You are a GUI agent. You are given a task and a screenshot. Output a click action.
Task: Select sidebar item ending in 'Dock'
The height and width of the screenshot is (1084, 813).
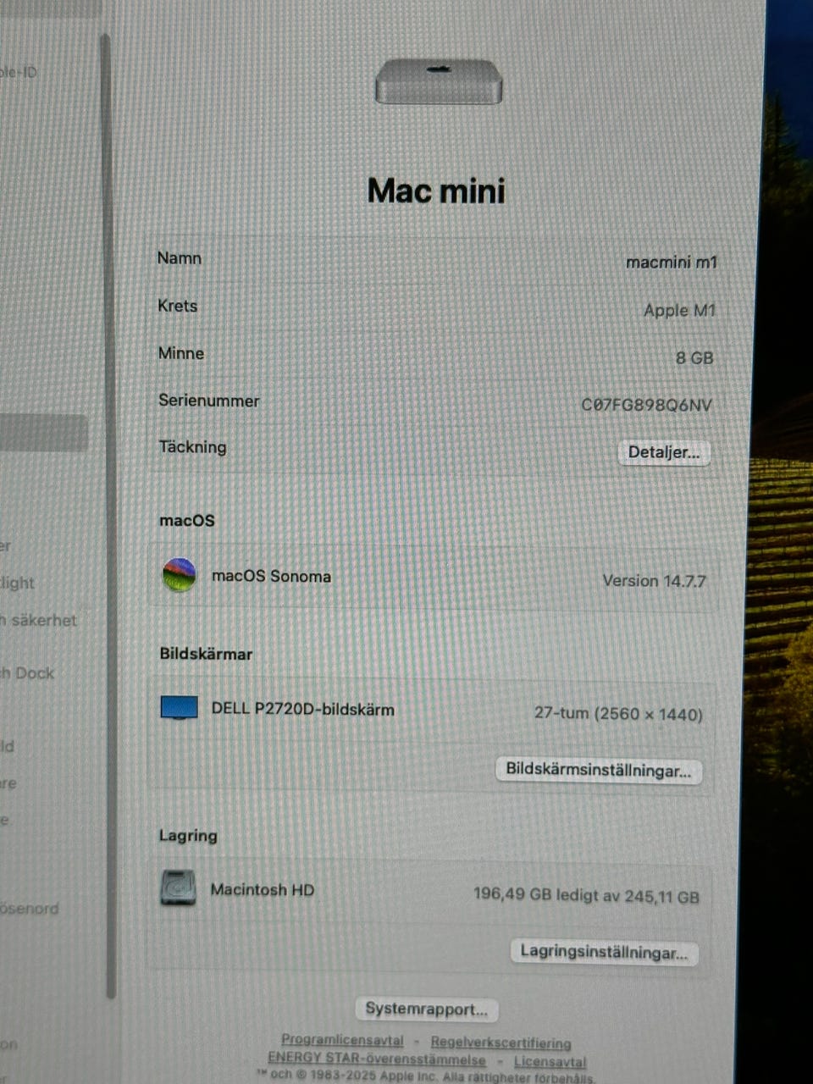[x=27, y=673]
